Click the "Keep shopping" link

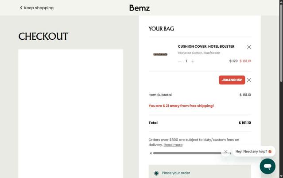[x=39, y=8]
